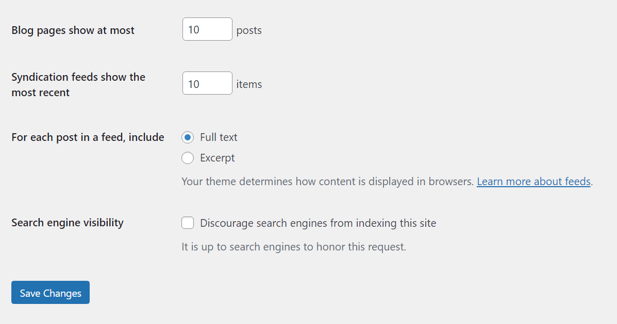
Task: Click the "For each post in a feed, include" heading
Action: point(88,137)
